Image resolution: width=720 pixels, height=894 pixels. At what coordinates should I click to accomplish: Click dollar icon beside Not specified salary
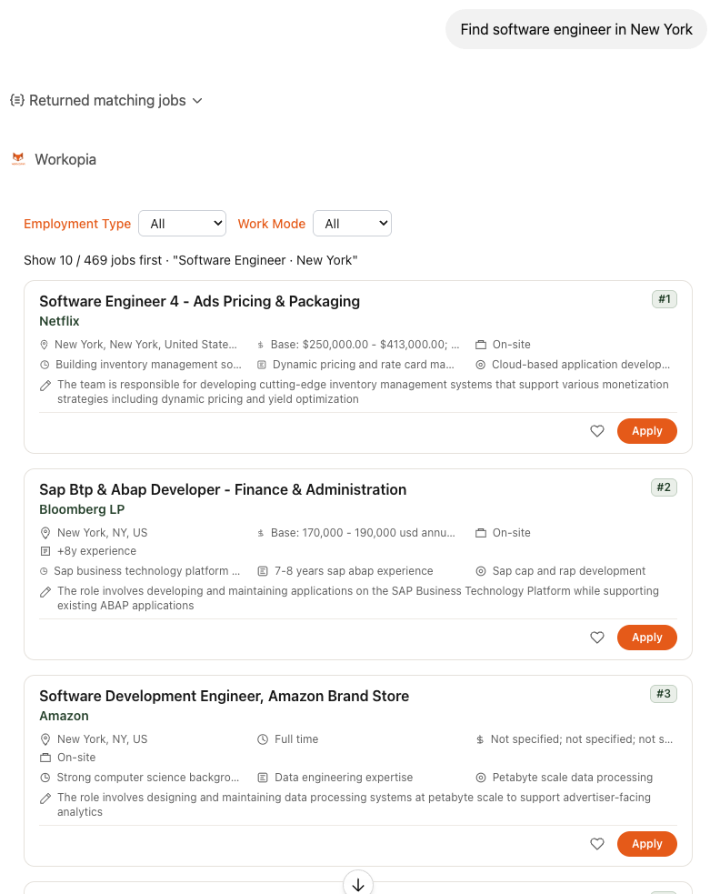click(x=480, y=739)
